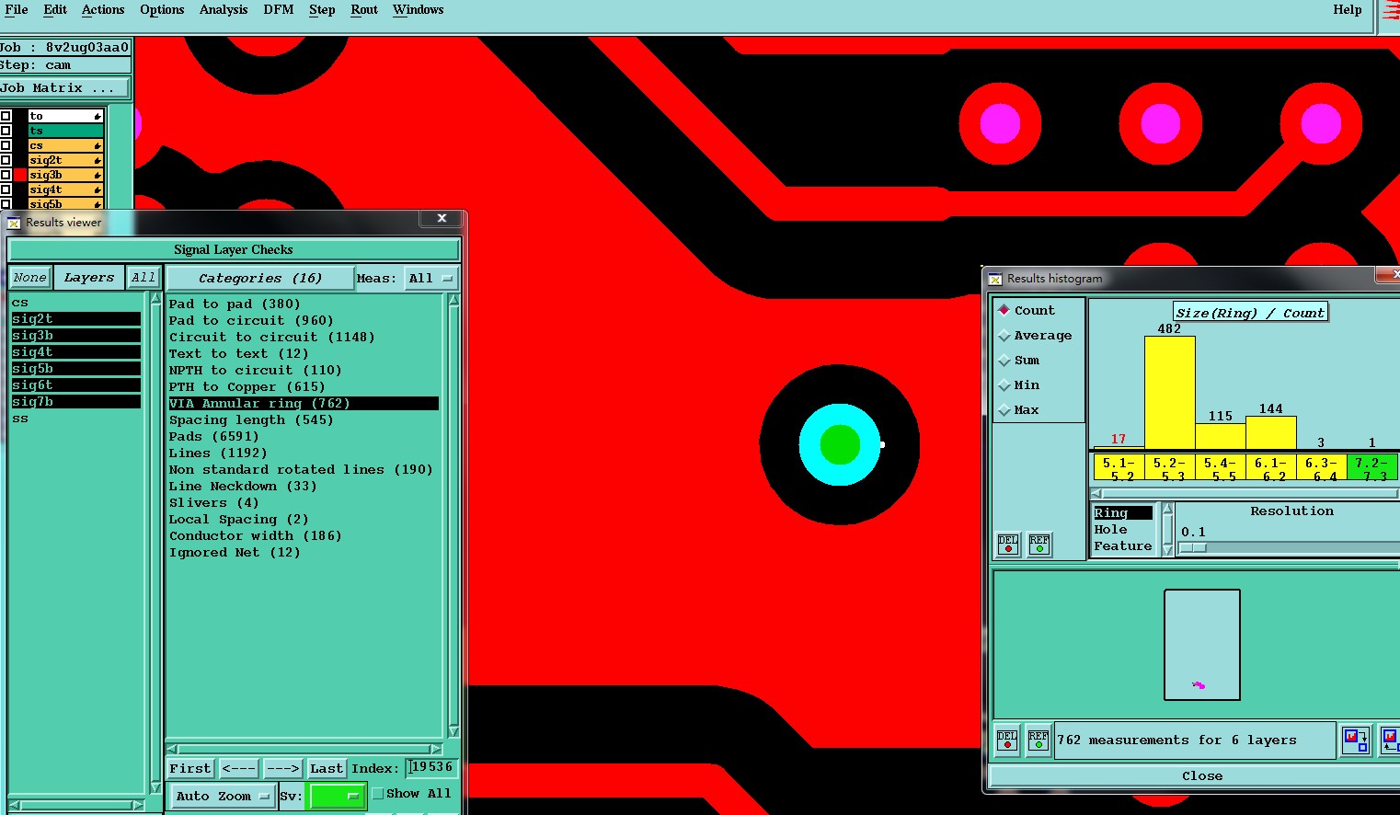The image size is (1400, 815).
Task: Select the yellow 5.1-5.2 histogram bin
Action: 1119,467
